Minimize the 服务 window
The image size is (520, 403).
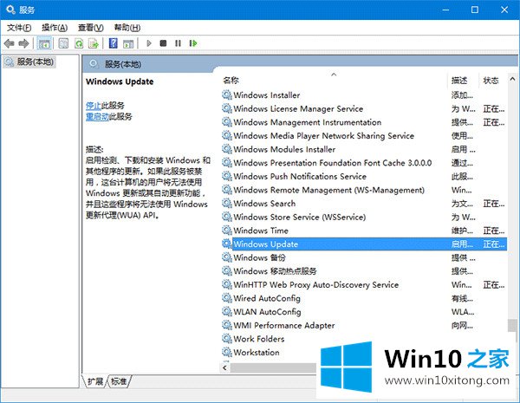click(445, 10)
